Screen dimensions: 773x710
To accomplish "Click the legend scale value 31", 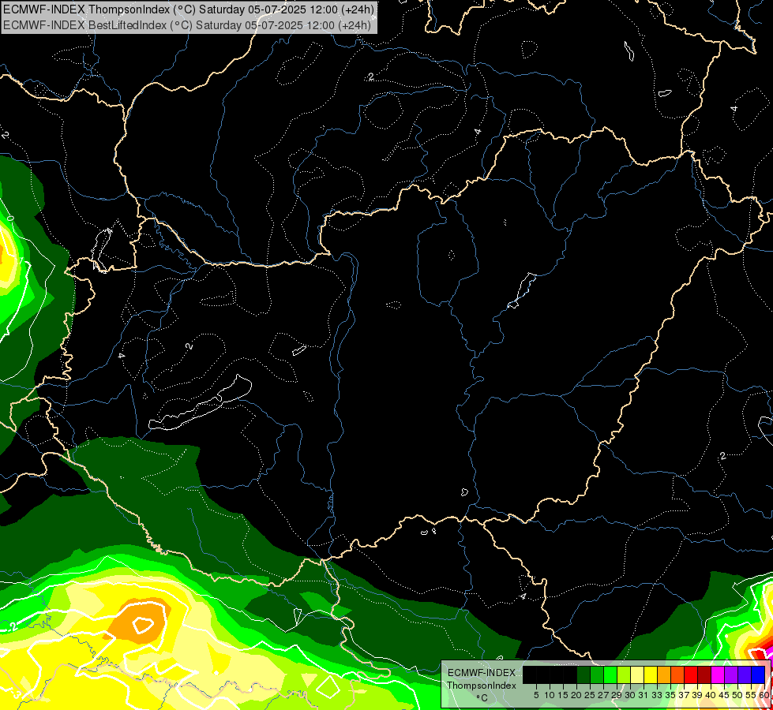I will (644, 695).
